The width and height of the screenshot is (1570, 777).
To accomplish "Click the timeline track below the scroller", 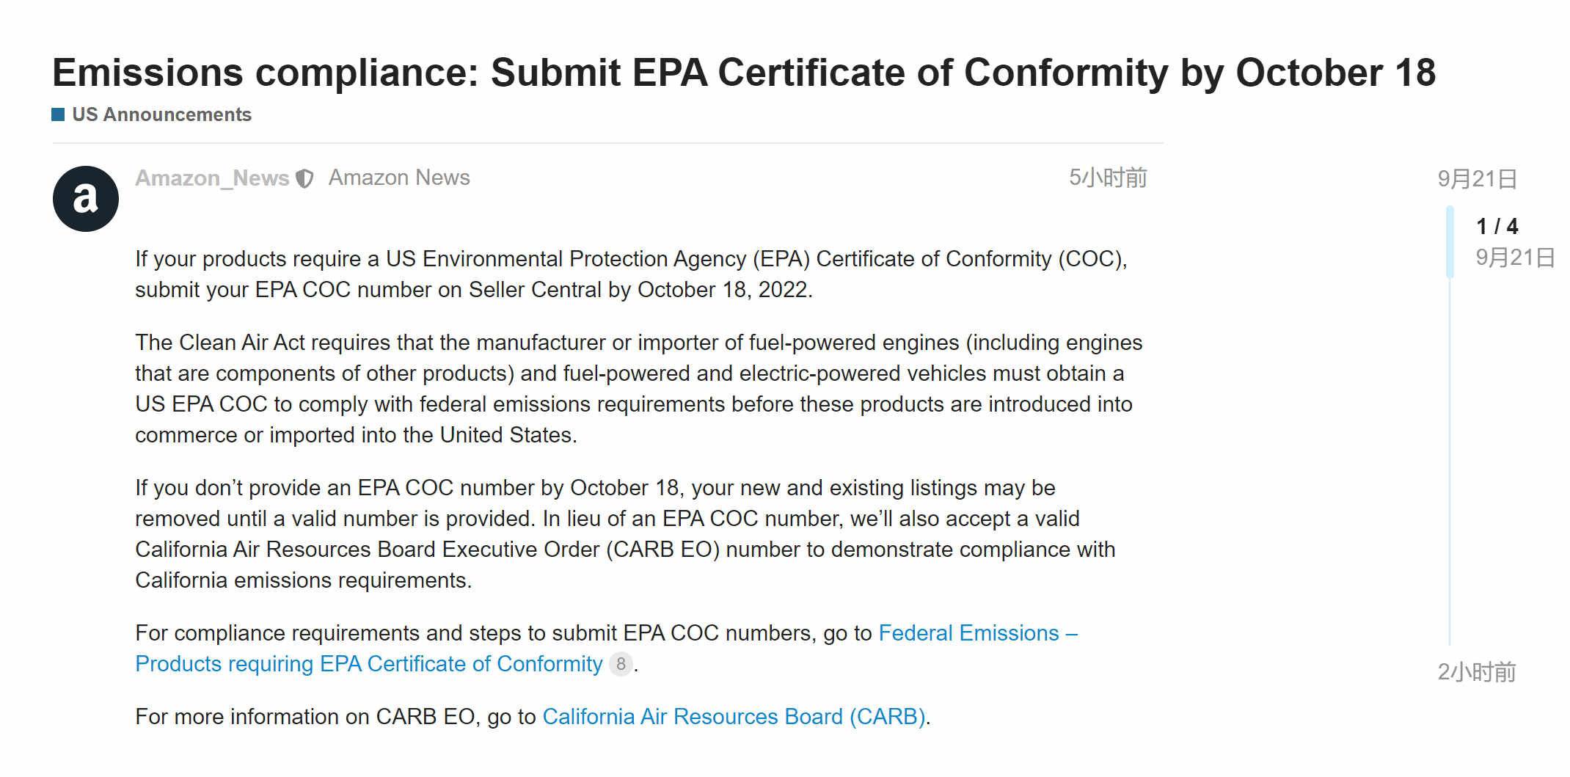I will coord(1450,462).
